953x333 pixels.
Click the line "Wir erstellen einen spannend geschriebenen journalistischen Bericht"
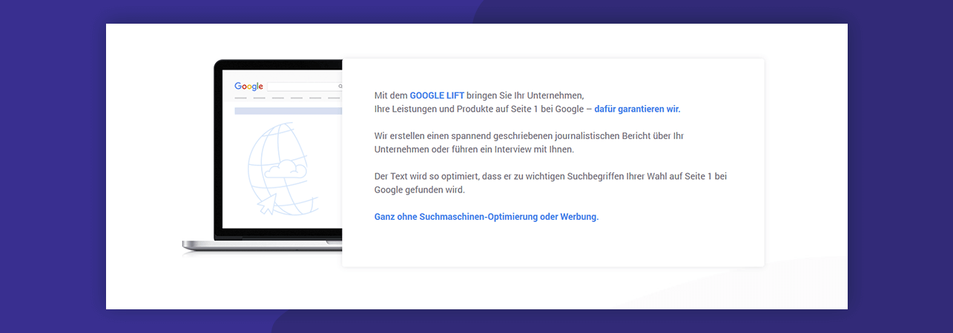click(529, 136)
